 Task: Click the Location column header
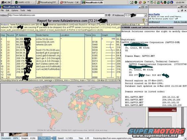pos(72,35)
